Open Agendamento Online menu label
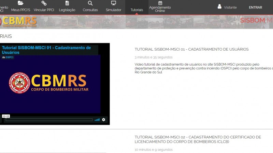This screenshot has width=273, height=153. point(160,9)
